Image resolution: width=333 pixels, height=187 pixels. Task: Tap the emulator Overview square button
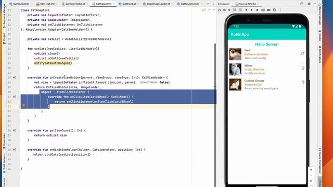tap(257, 10)
